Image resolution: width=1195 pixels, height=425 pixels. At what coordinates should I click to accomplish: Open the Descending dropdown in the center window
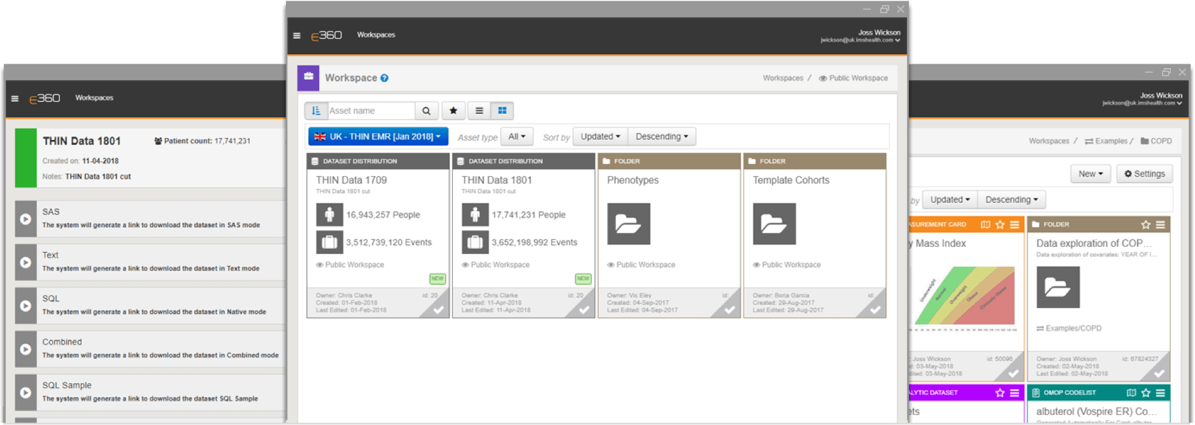click(x=662, y=137)
